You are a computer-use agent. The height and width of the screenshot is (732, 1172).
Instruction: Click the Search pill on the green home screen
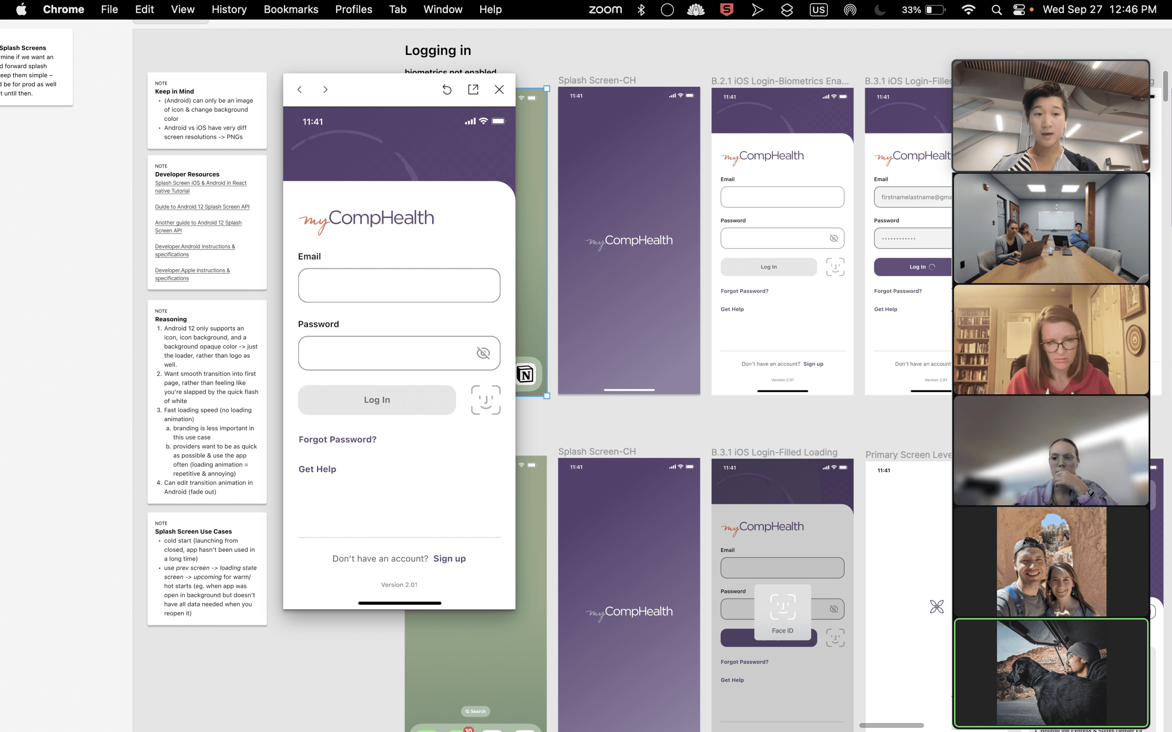(475, 711)
